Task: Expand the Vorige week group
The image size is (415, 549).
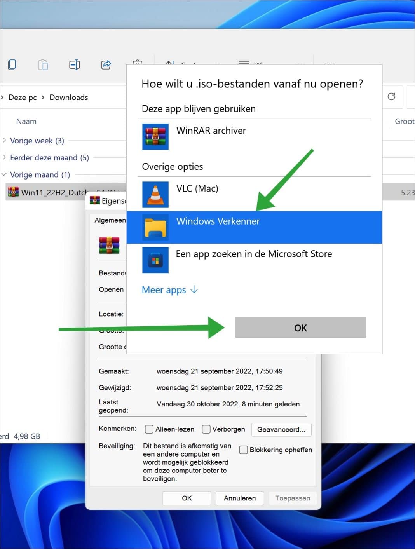Action: click(4, 141)
